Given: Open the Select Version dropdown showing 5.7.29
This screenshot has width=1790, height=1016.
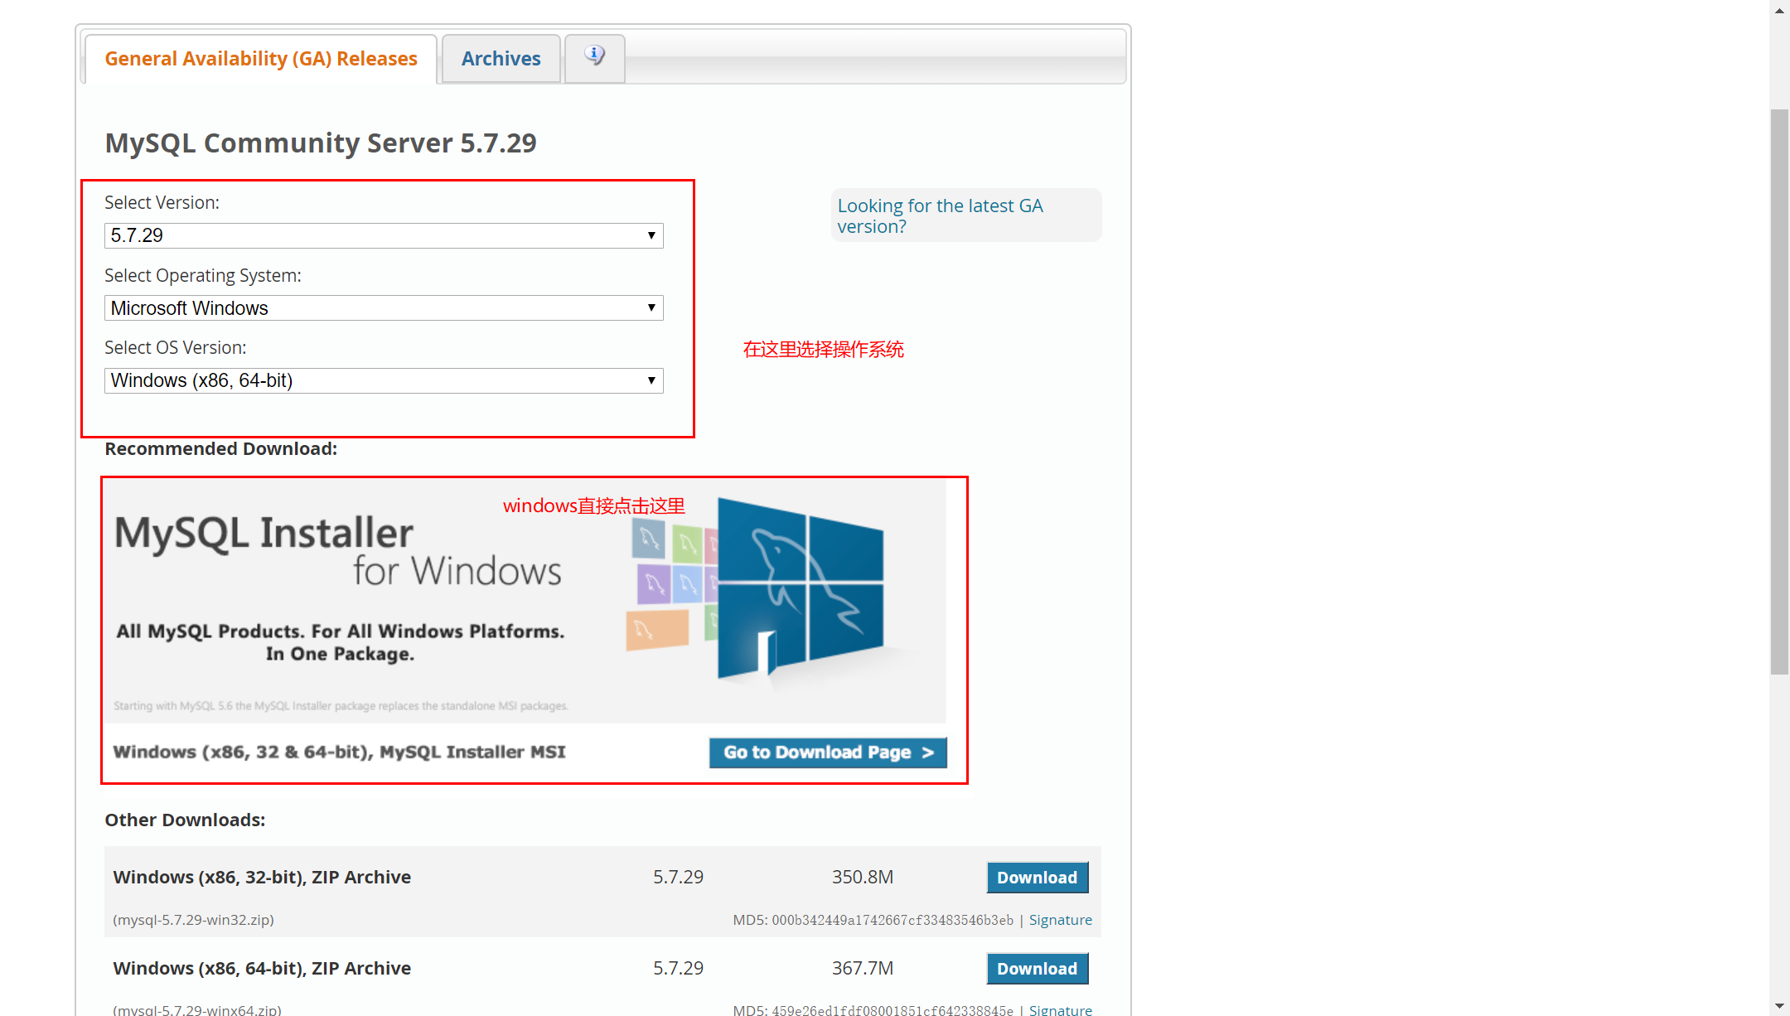Looking at the screenshot, I should tap(384, 235).
